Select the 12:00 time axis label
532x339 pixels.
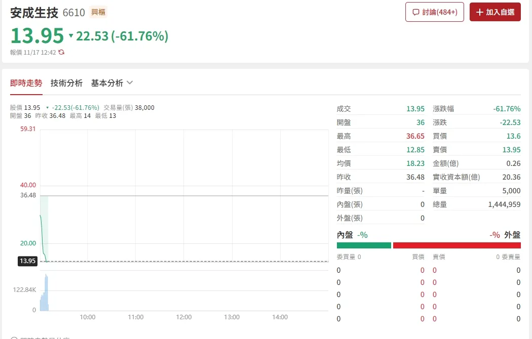point(183,317)
